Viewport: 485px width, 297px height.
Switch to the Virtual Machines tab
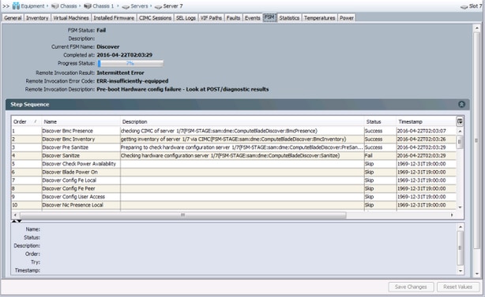coord(71,18)
